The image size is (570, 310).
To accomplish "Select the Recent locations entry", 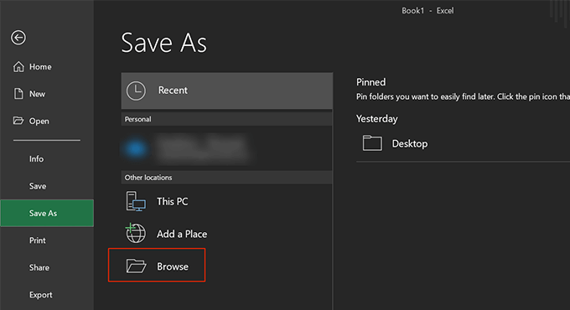I will point(227,90).
